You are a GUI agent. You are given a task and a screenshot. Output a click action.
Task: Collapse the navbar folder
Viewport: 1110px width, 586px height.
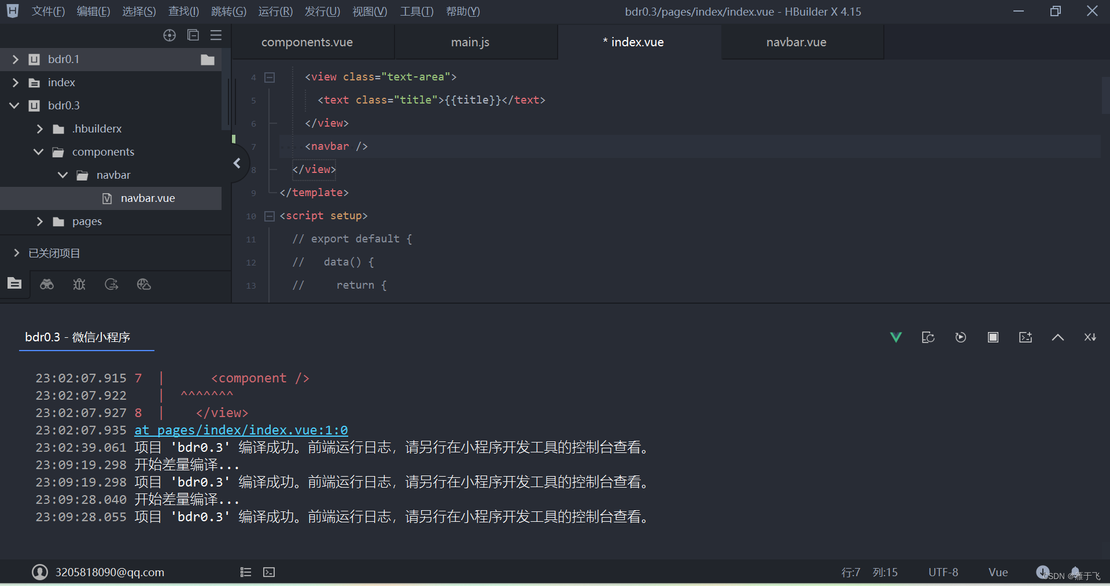[x=63, y=175]
